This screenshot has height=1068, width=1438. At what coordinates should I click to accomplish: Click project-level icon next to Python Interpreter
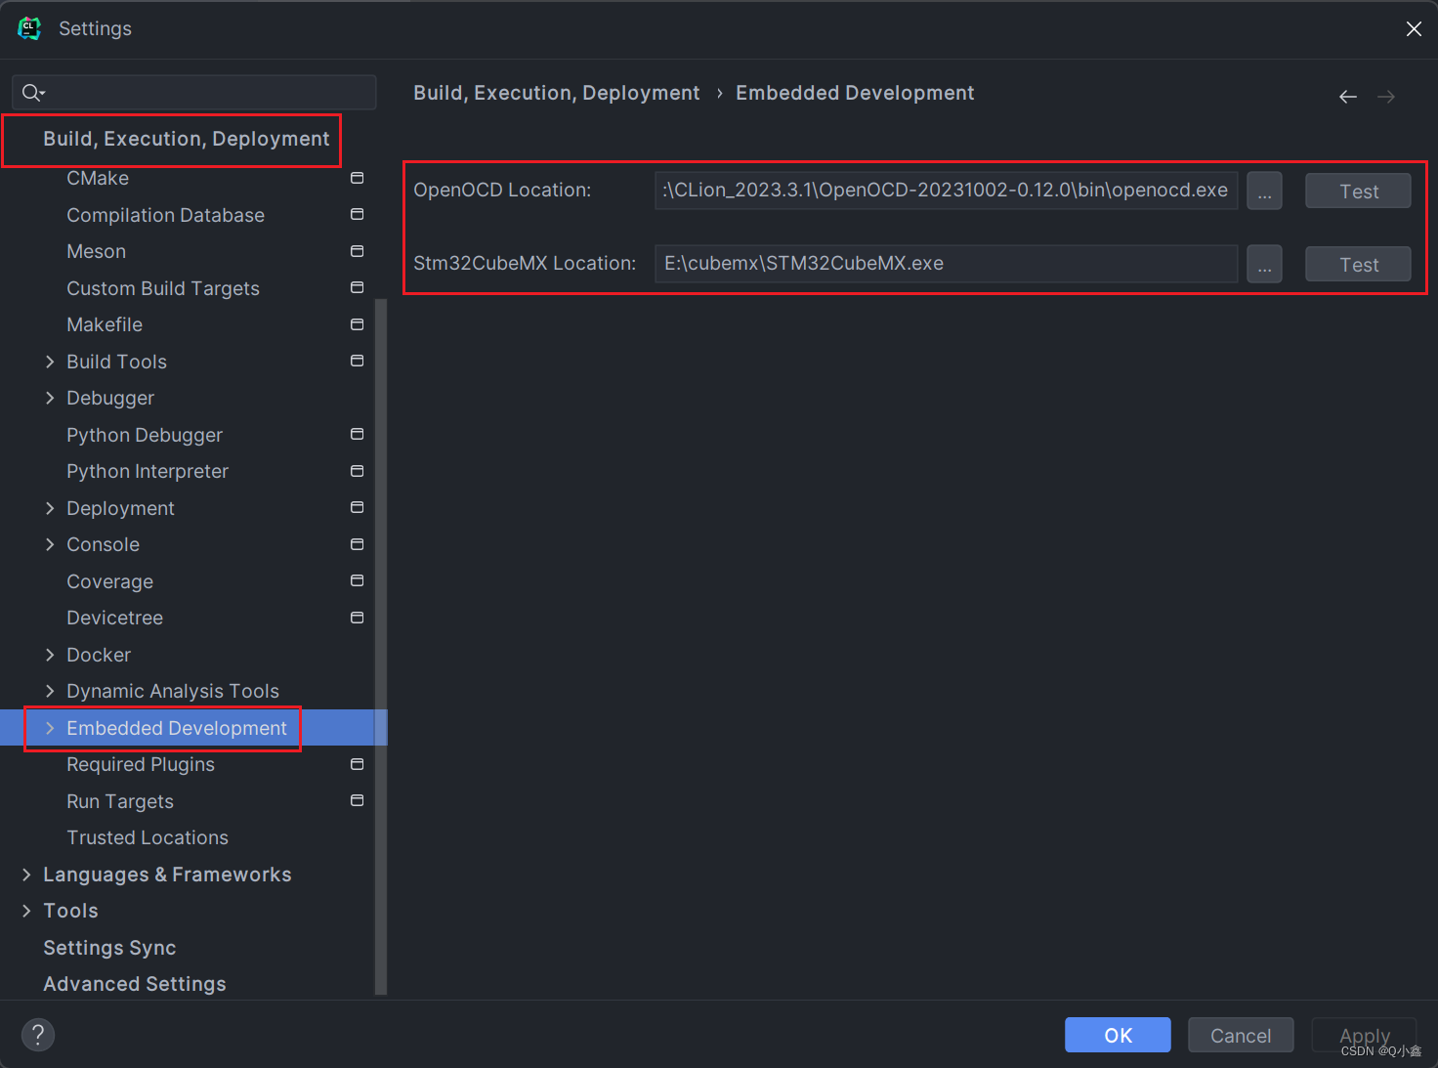pos(358,471)
